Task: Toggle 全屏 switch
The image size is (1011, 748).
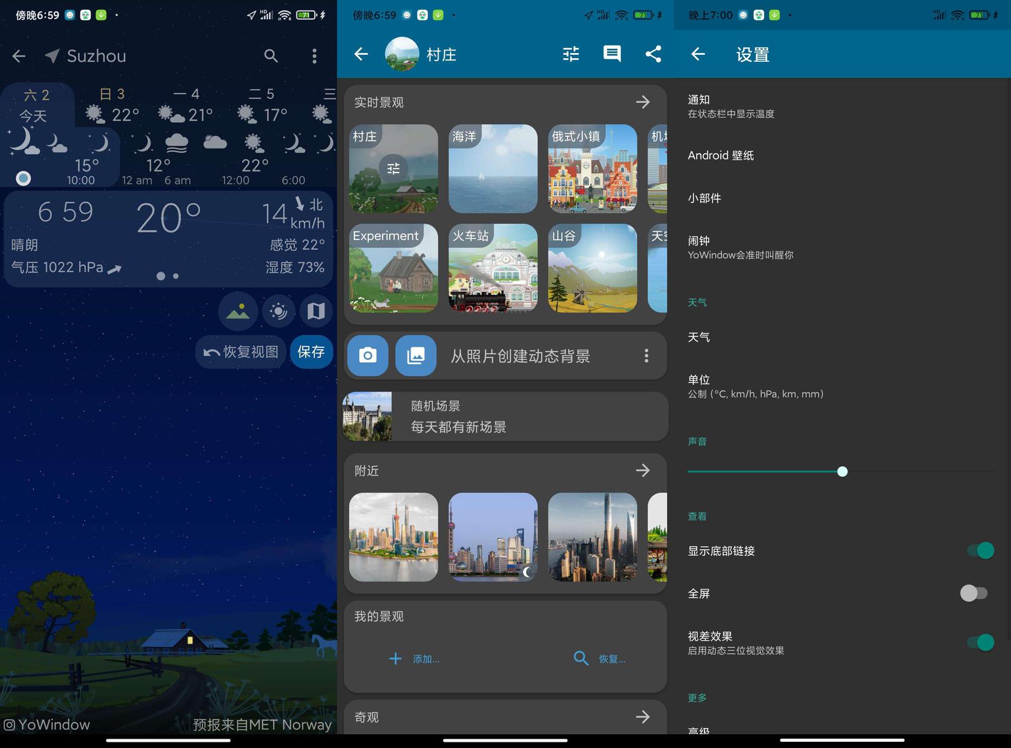Action: [x=974, y=593]
